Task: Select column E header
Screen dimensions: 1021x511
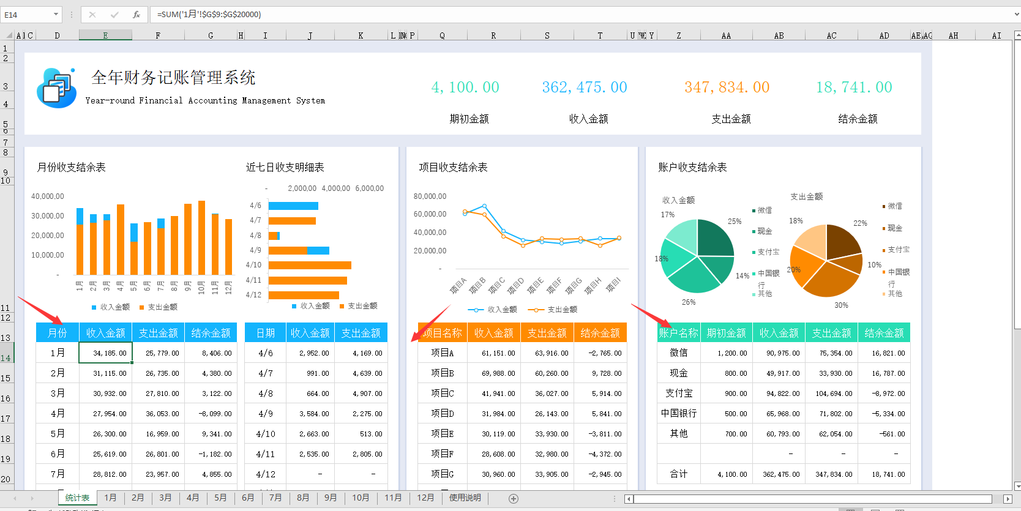Action: tap(105, 35)
